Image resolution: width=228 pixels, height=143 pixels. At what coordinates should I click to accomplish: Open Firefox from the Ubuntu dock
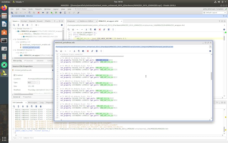4,8
